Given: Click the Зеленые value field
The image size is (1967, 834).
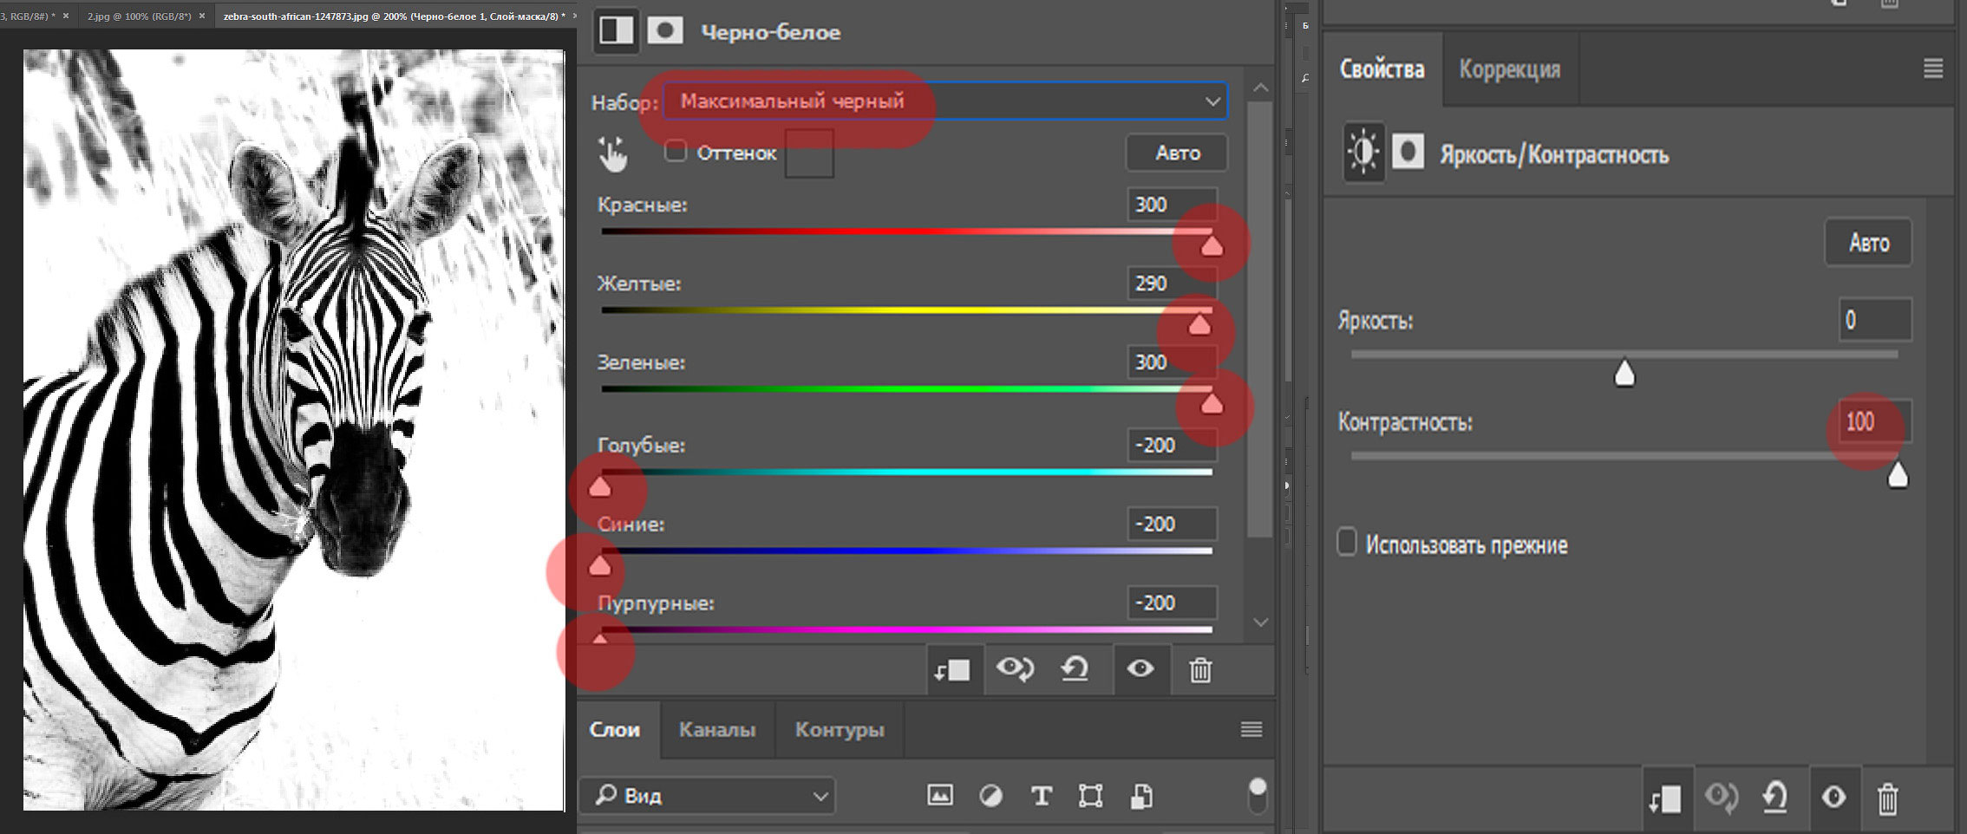Looking at the screenshot, I should [1172, 362].
